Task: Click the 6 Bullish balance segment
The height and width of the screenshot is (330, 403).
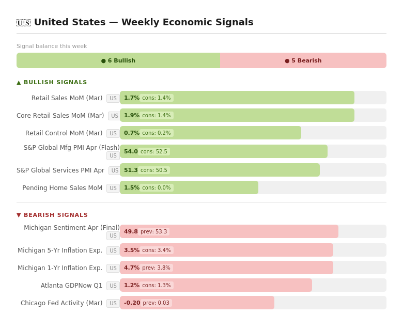Action: pyautogui.click(x=118, y=60)
